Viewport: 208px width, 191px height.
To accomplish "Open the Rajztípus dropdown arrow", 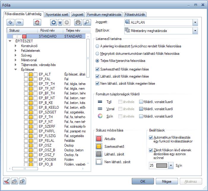I will 195,31.
